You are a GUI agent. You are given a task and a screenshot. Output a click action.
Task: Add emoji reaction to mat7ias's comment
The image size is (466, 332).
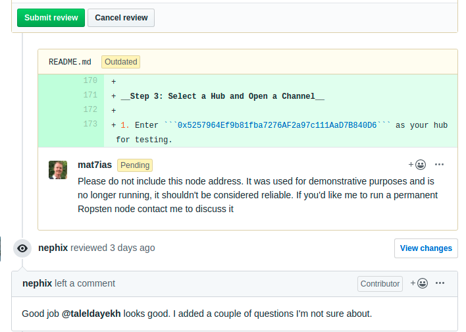click(x=417, y=165)
